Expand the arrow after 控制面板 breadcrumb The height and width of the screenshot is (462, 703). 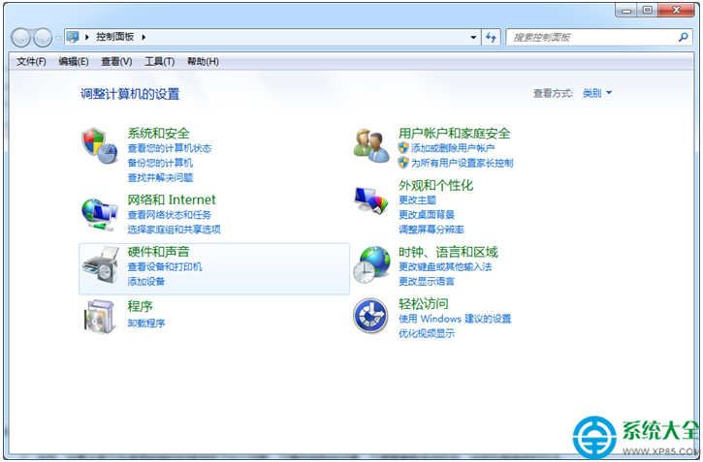point(144,37)
